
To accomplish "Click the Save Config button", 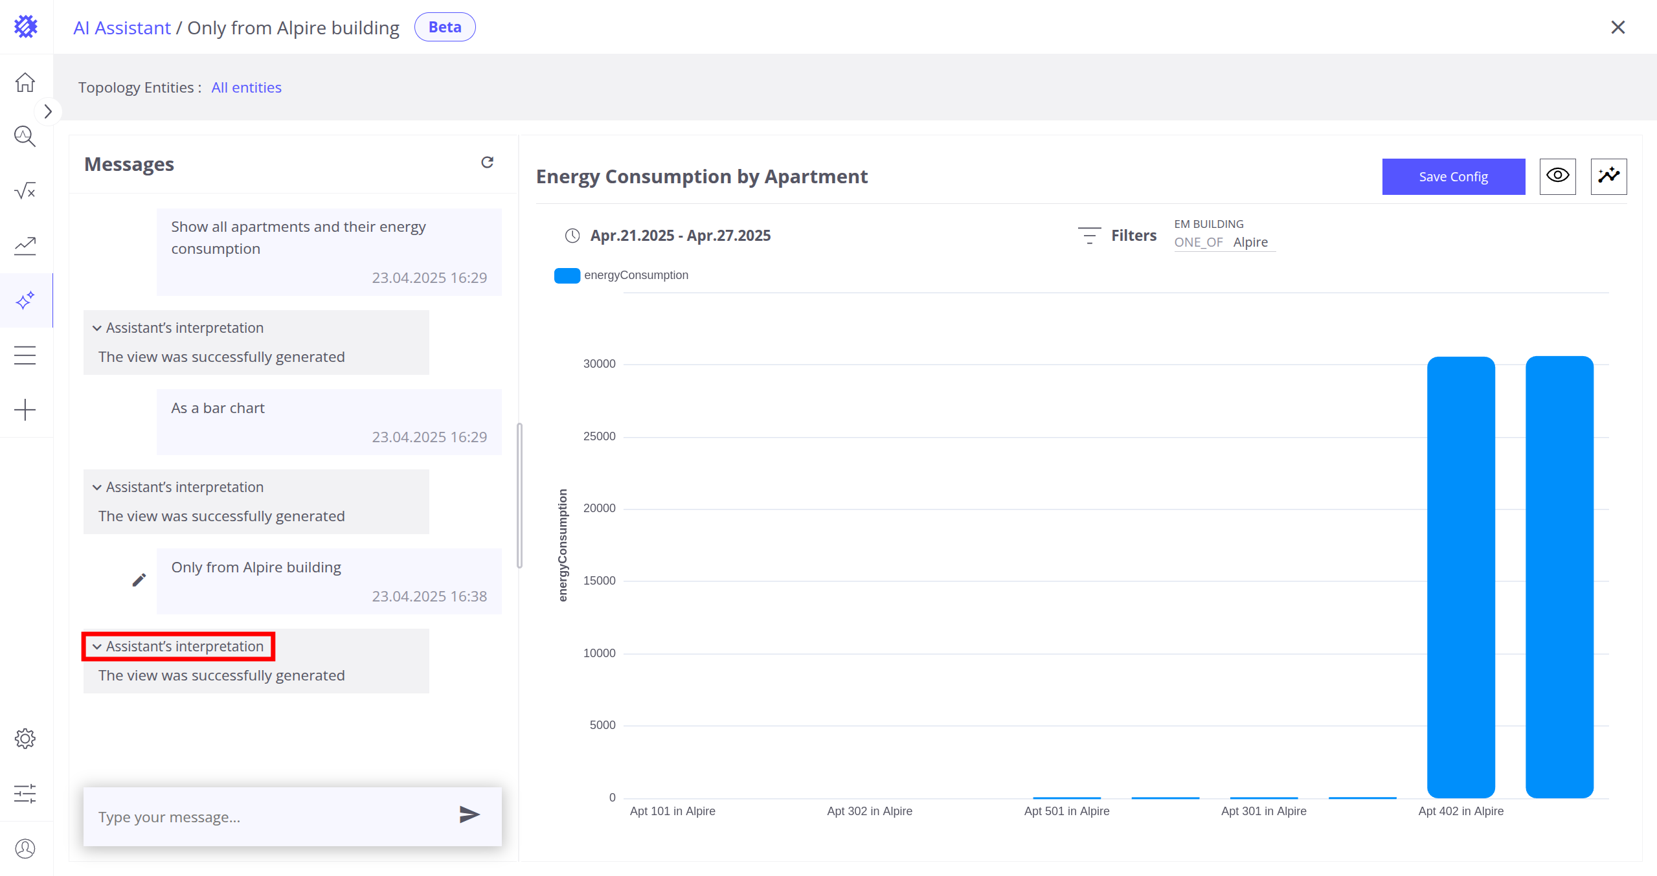I will (1453, 176).
